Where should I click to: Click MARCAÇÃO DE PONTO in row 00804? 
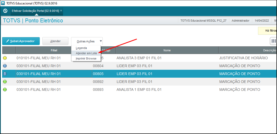(x=240, y=66)
